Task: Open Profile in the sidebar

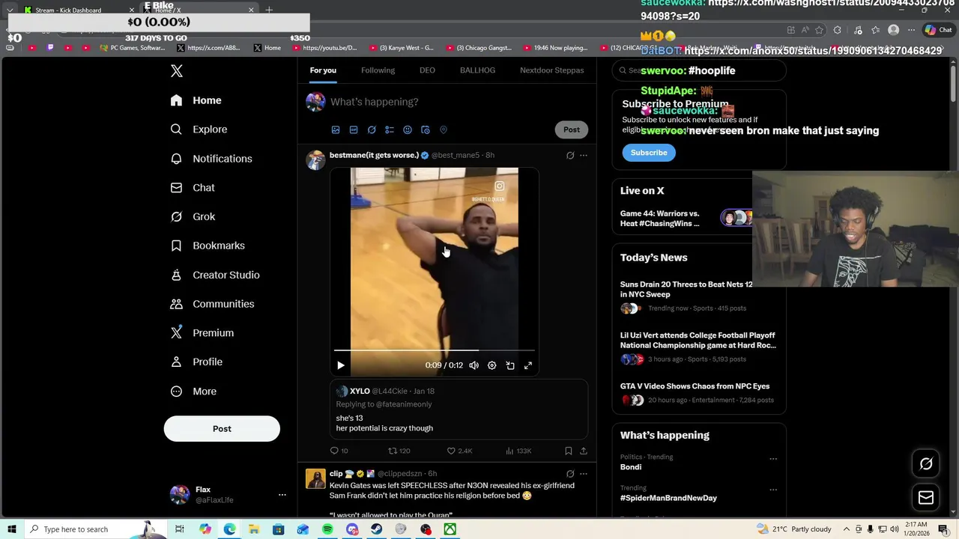Action: 196,362
